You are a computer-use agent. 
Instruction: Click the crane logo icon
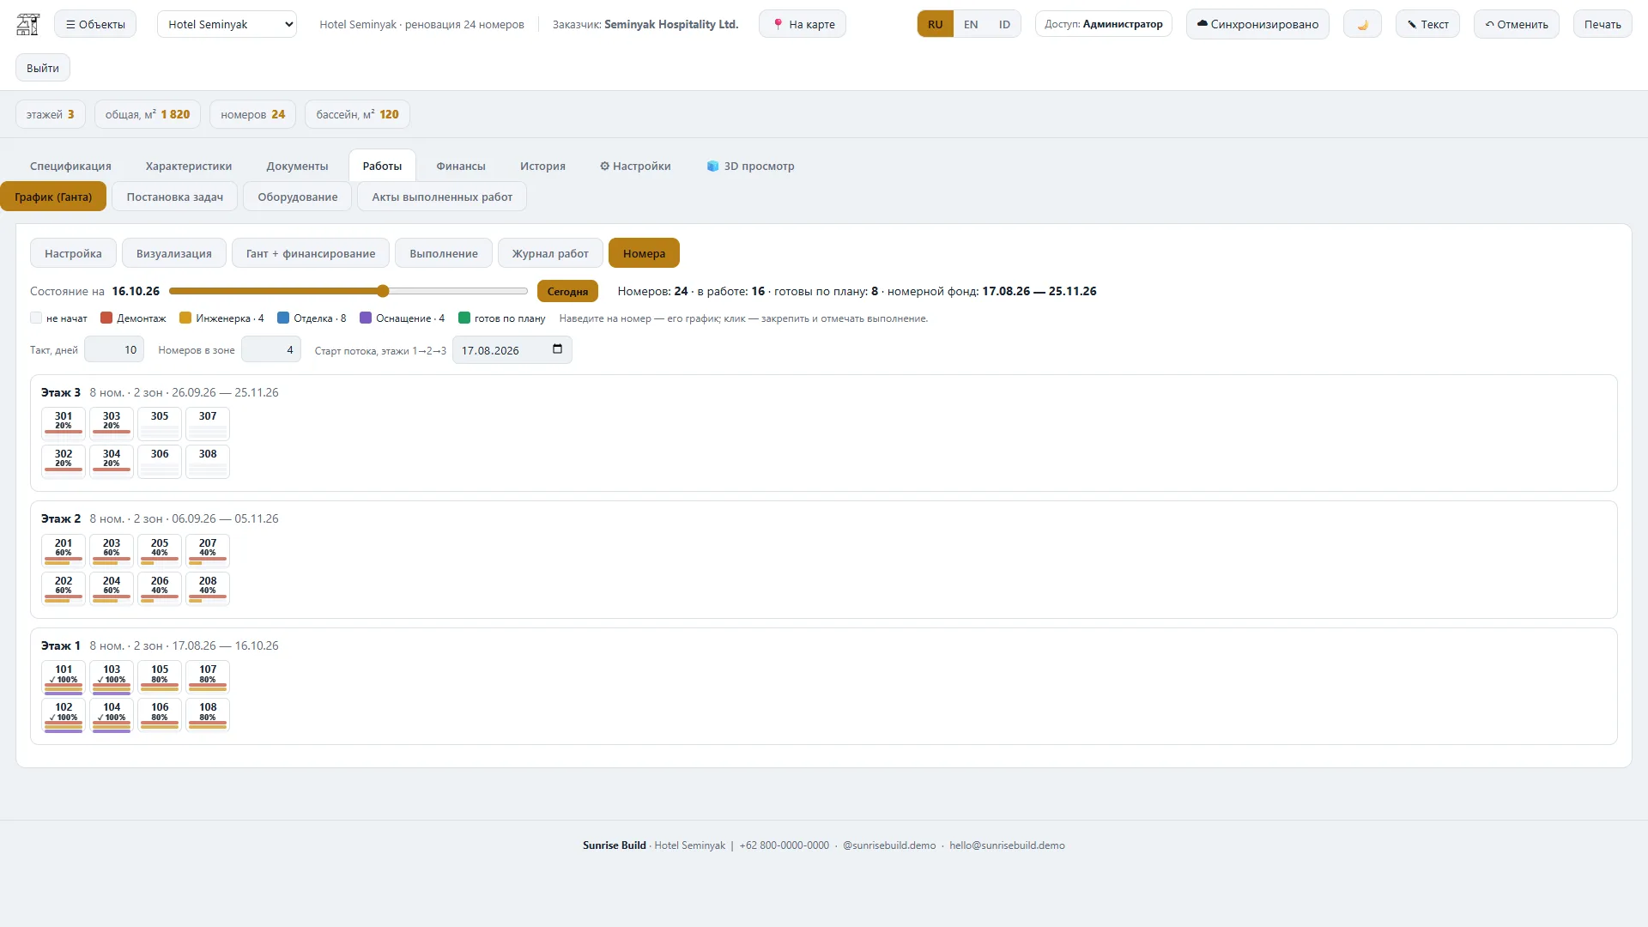[28, 24]
